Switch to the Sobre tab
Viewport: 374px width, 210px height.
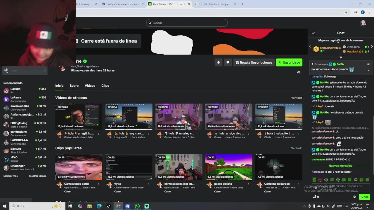click(74, 86)
